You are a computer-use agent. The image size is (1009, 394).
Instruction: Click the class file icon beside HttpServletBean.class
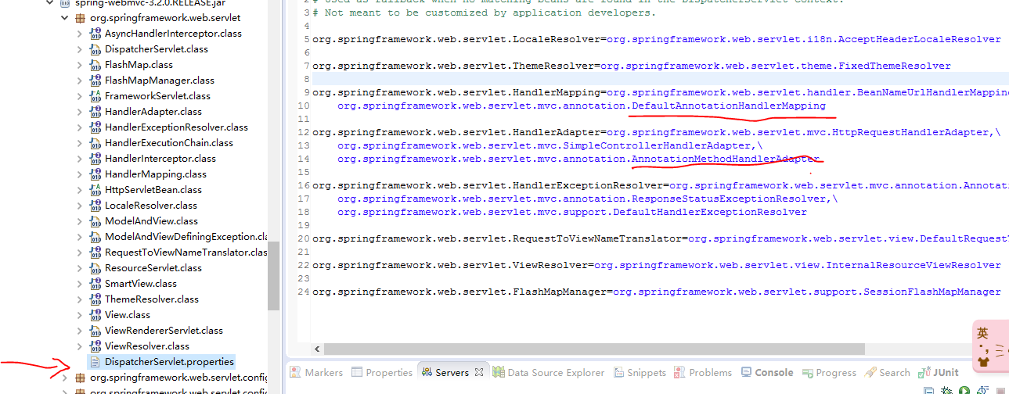[x=95, y=190]
